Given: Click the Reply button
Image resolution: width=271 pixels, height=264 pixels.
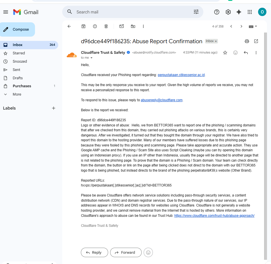Looking at the screenshot, I should [x=94, y=253].
